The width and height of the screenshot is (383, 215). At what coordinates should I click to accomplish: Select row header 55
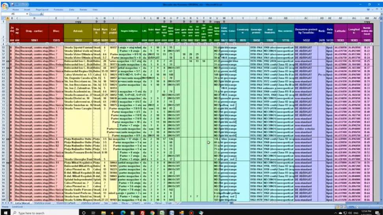(x=4, y=48)
